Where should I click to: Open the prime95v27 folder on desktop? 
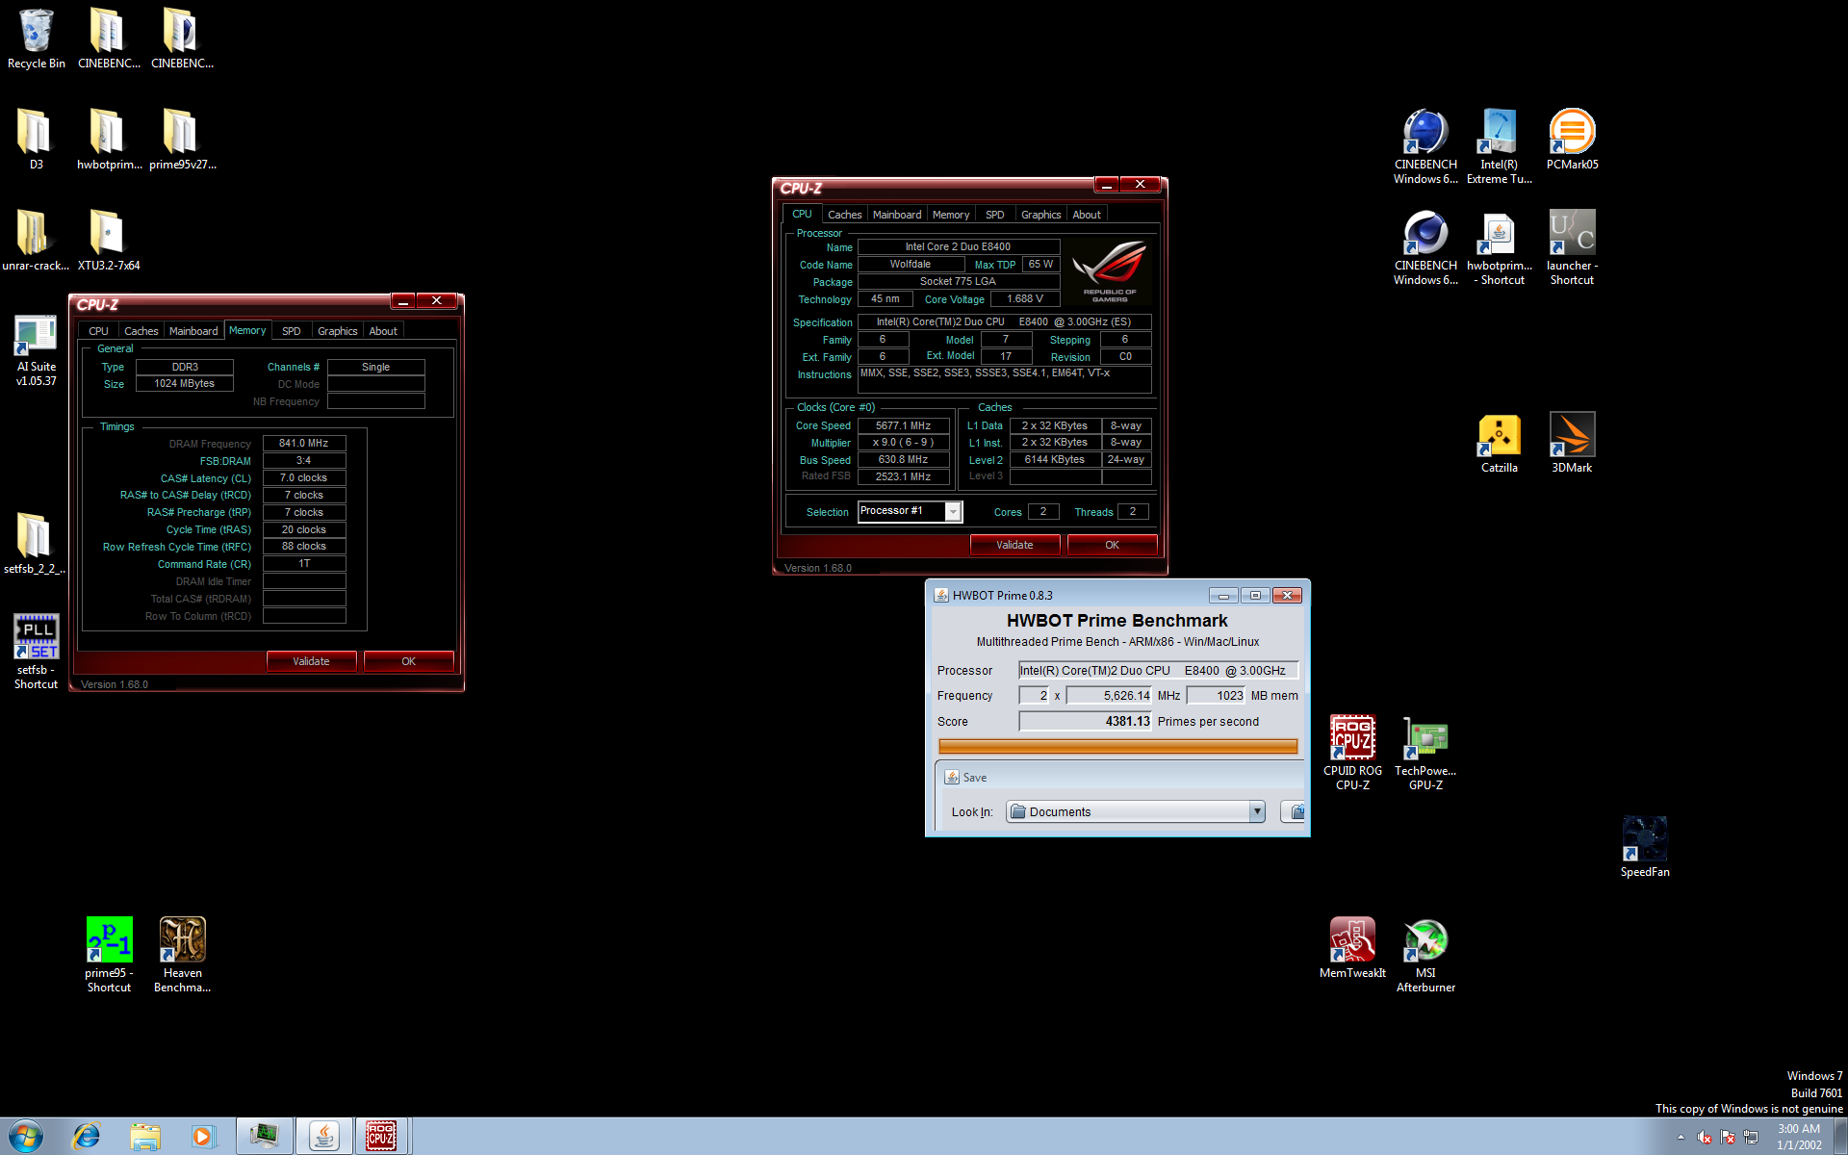182,140
